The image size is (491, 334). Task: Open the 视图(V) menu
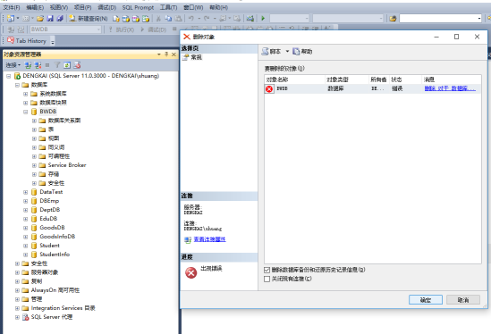click(59, 7)
